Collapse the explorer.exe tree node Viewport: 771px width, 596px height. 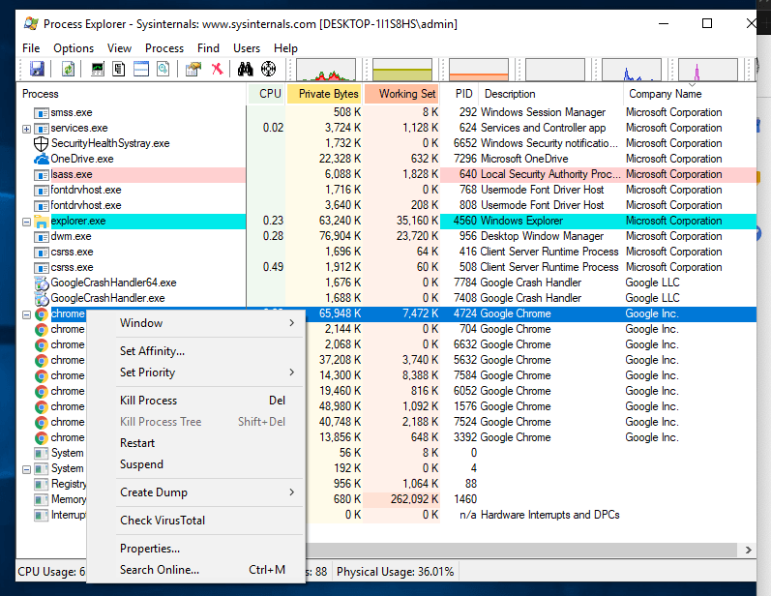click(x=26, y=222)
